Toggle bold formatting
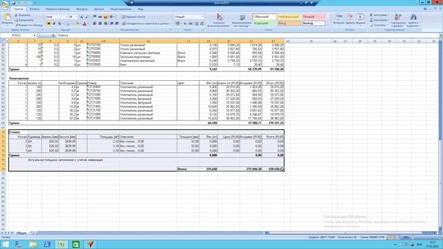The image size is (443, 249). pos(48,24)
